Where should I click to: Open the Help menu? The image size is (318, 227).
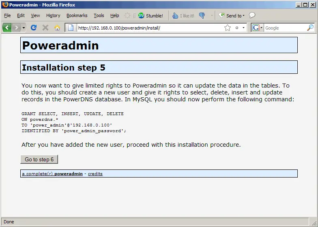click(x=114, y=15)
